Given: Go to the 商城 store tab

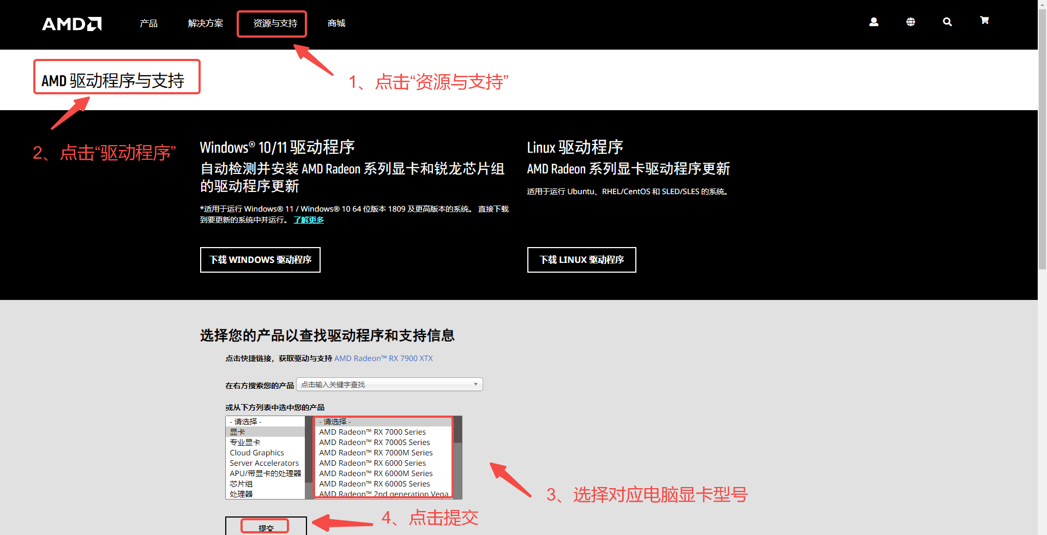Looking at the screenshot, I should 336,23.
